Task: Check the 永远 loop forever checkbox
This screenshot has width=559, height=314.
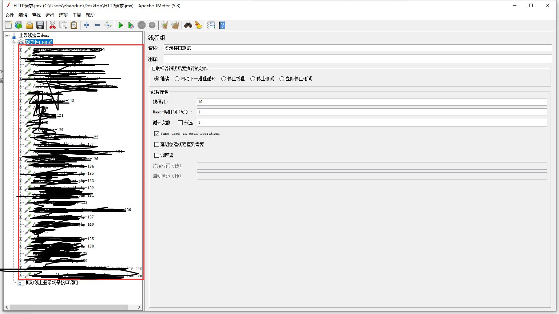Action: [x=180, y=123]
